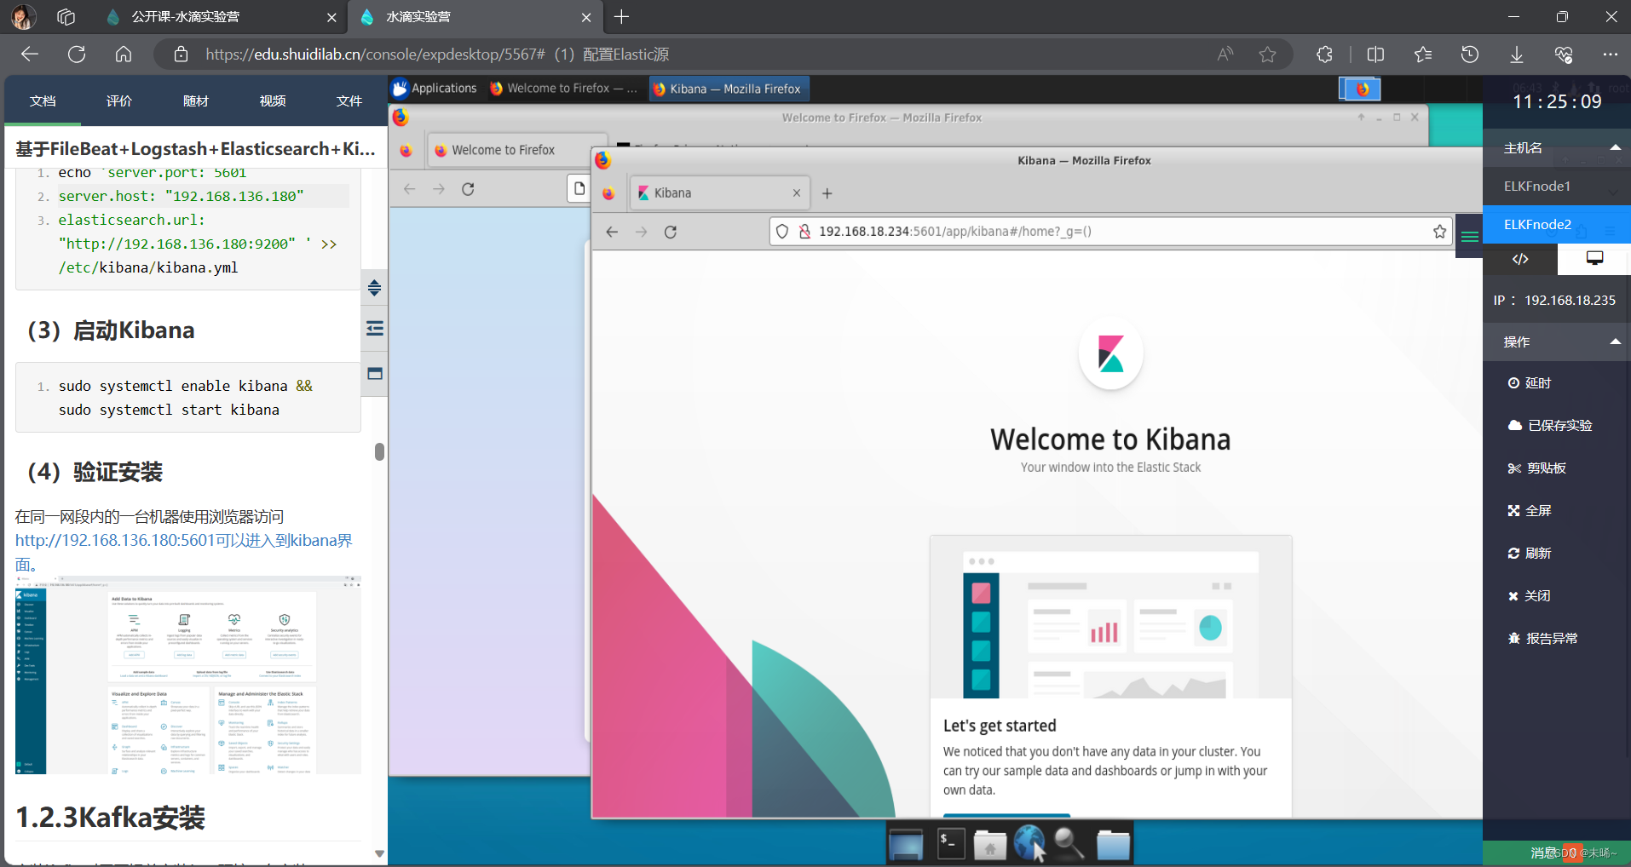
Task: Open Firefox hamburger menu in Kibana window
Action: [1470, 237]
